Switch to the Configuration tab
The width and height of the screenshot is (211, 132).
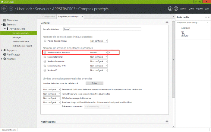pos(49,16)
